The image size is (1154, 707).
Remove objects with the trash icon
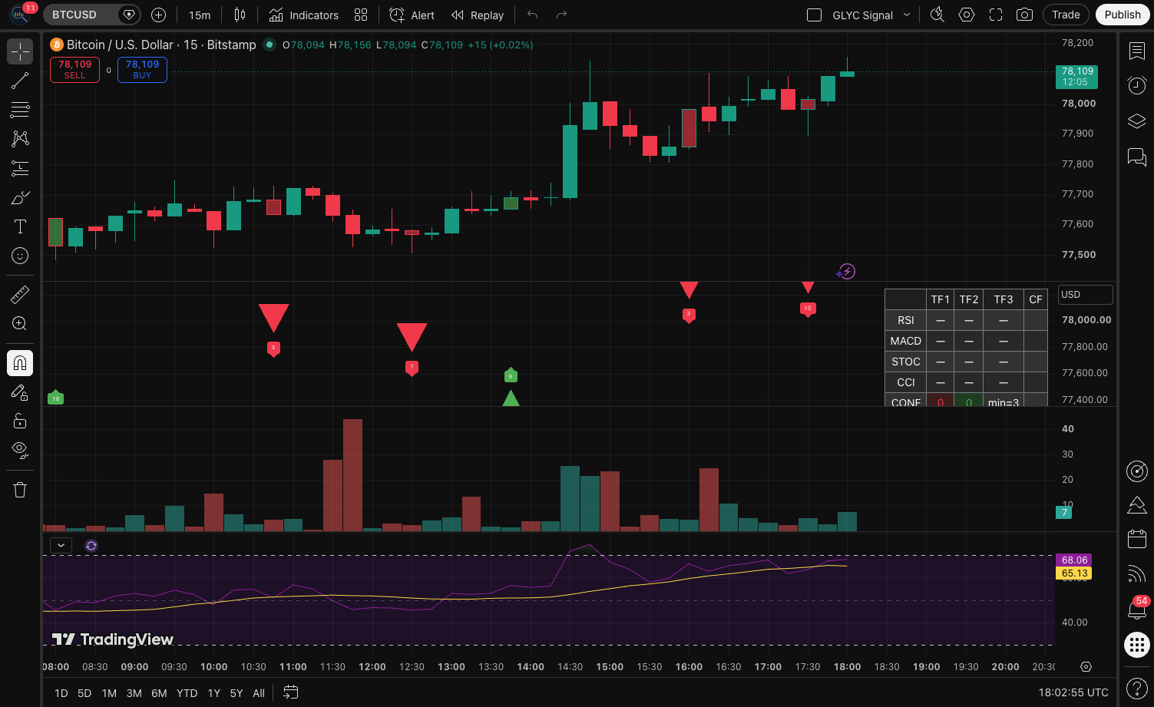click(x=20, y=490)
